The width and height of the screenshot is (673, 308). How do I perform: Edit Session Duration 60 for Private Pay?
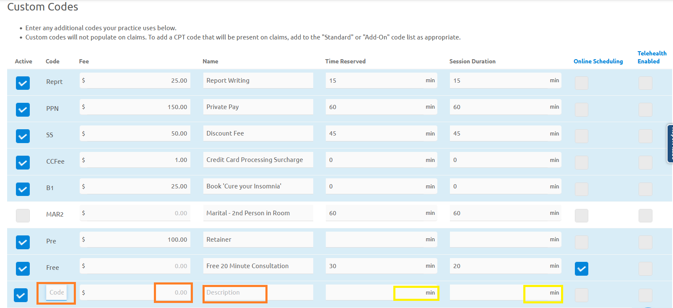pos(505,107)
